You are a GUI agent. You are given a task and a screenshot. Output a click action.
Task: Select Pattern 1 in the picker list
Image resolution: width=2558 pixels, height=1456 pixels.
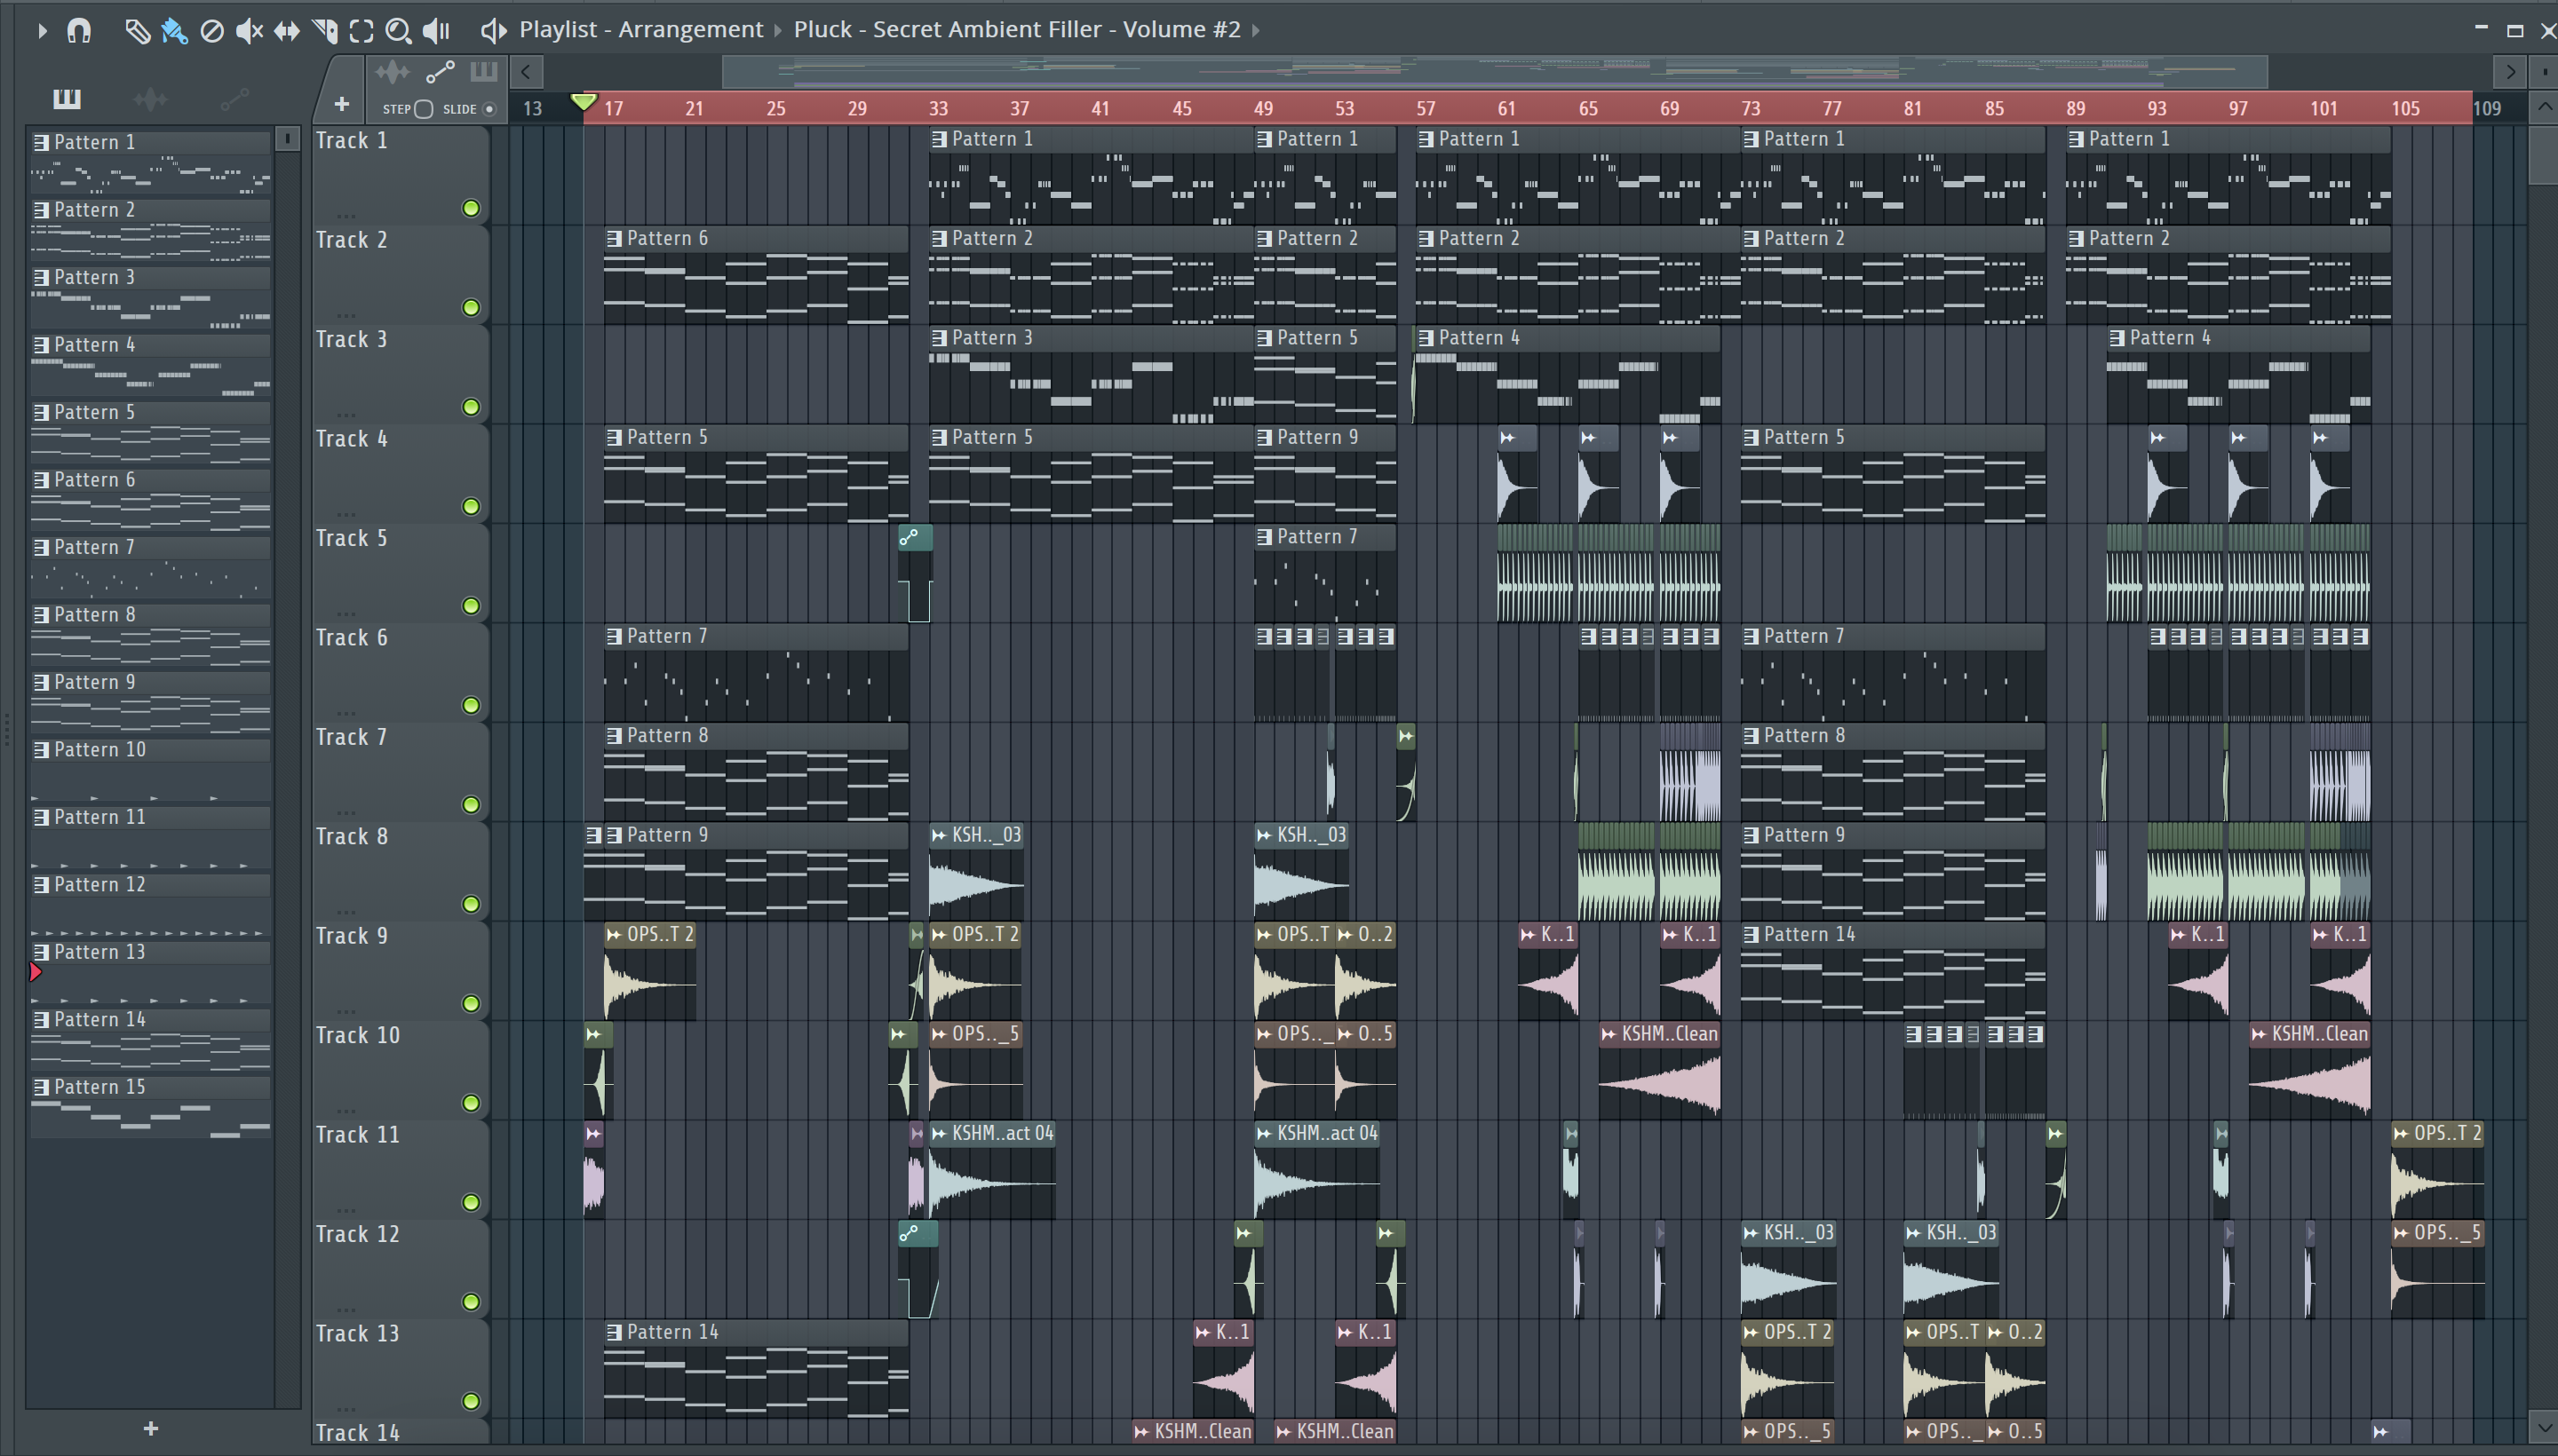pos(150,160)
